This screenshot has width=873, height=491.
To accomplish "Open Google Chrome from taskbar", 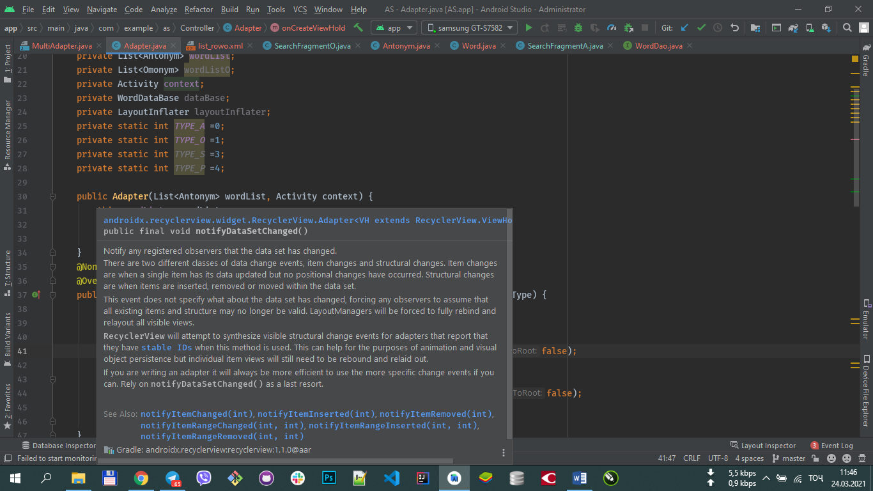I will tap(141, 478).
